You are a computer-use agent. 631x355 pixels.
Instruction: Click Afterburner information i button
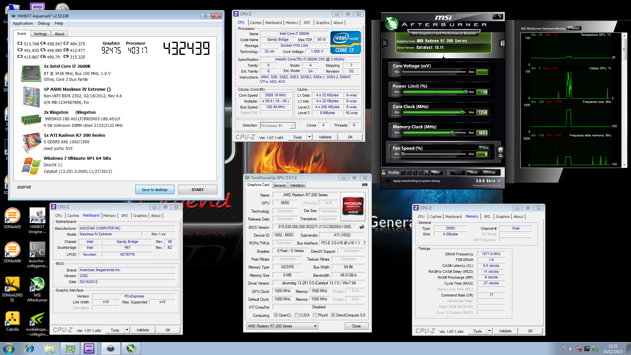pyautogui.click(x=502, y=43)
